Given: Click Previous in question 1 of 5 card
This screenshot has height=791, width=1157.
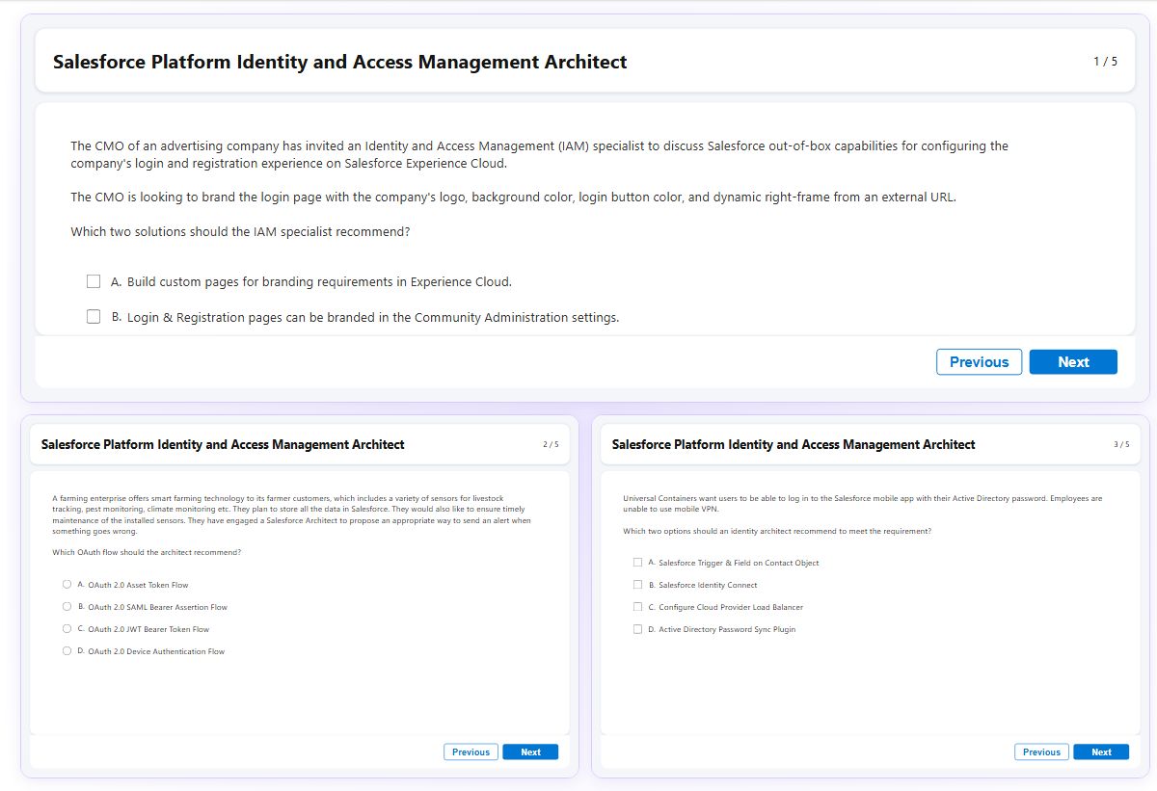Looking at the screenshot, I should coord(979,362).
